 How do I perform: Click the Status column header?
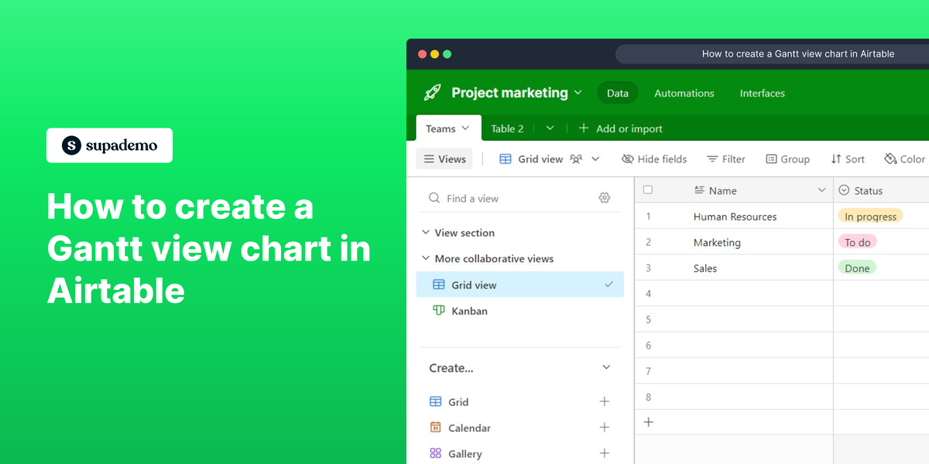881,190
